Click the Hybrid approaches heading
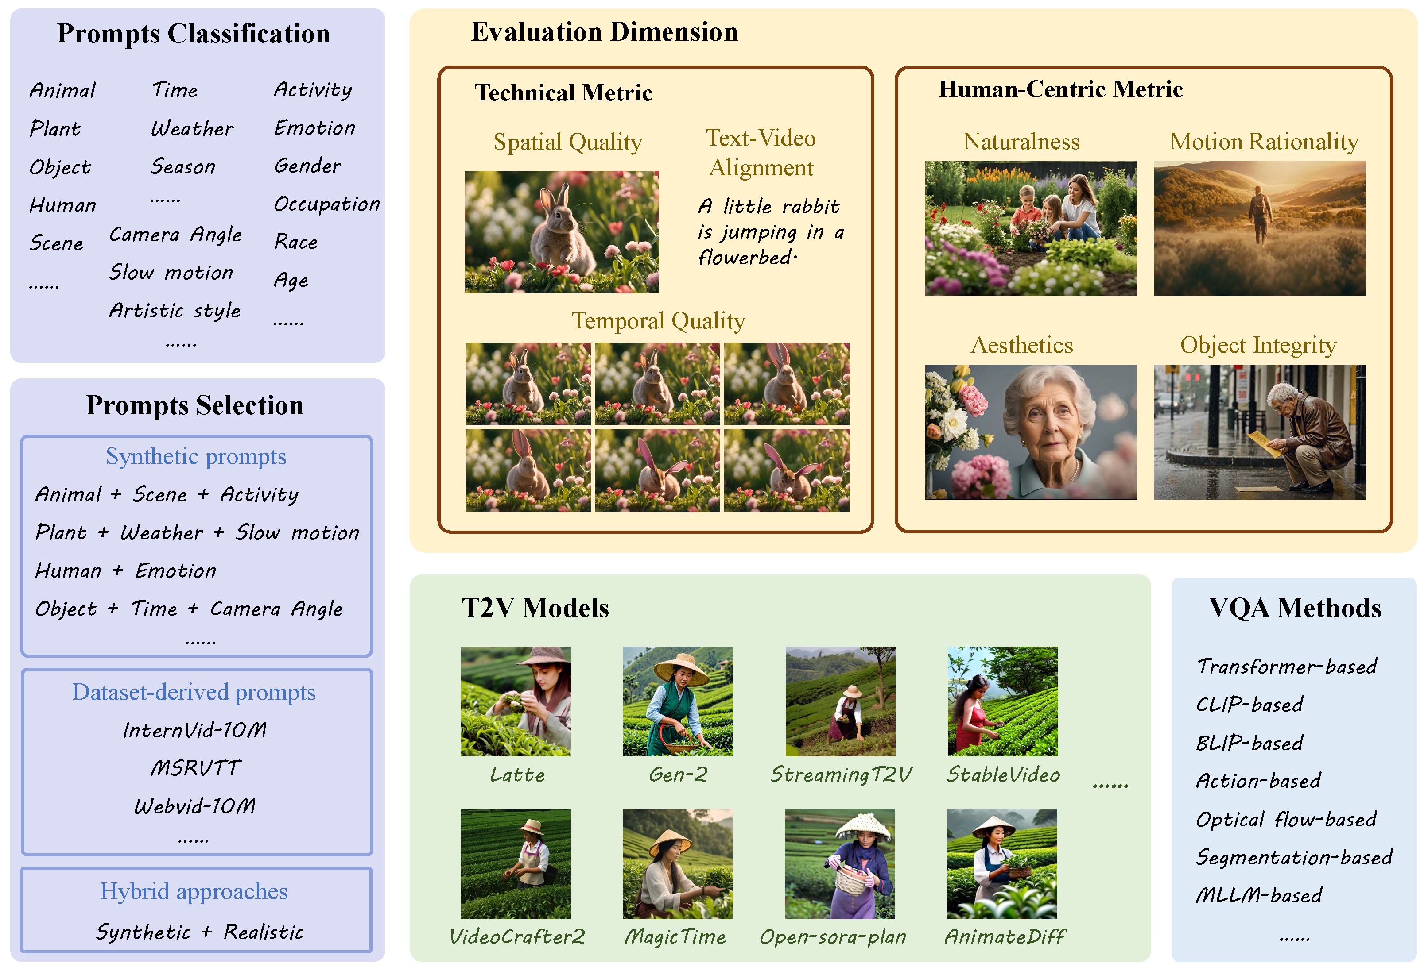 tap(194, 891)
